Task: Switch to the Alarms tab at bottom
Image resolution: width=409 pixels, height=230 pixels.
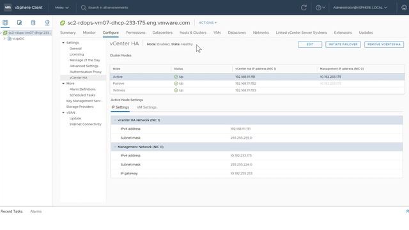Action: click(36, 211)
